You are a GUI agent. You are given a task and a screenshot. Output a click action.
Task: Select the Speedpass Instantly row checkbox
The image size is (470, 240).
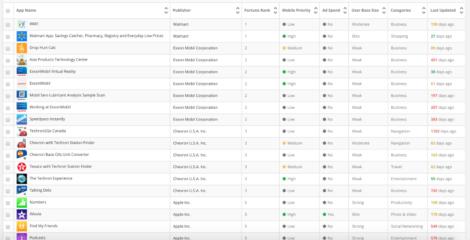[8, 119]
